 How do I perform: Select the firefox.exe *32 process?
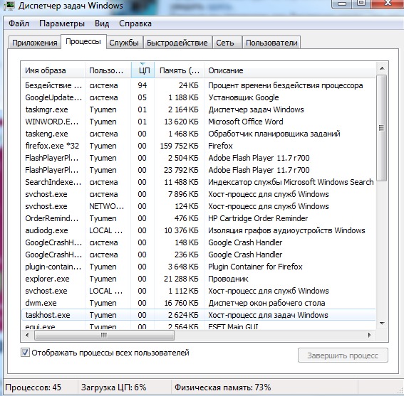(x=198, y=146)
